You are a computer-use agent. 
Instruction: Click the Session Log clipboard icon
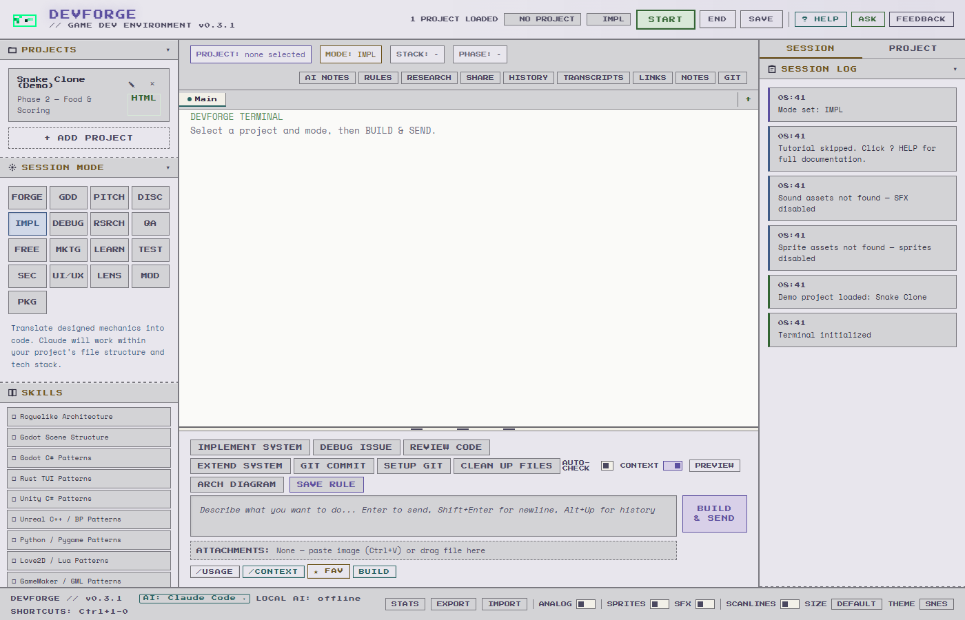click(x=772, y=69)
